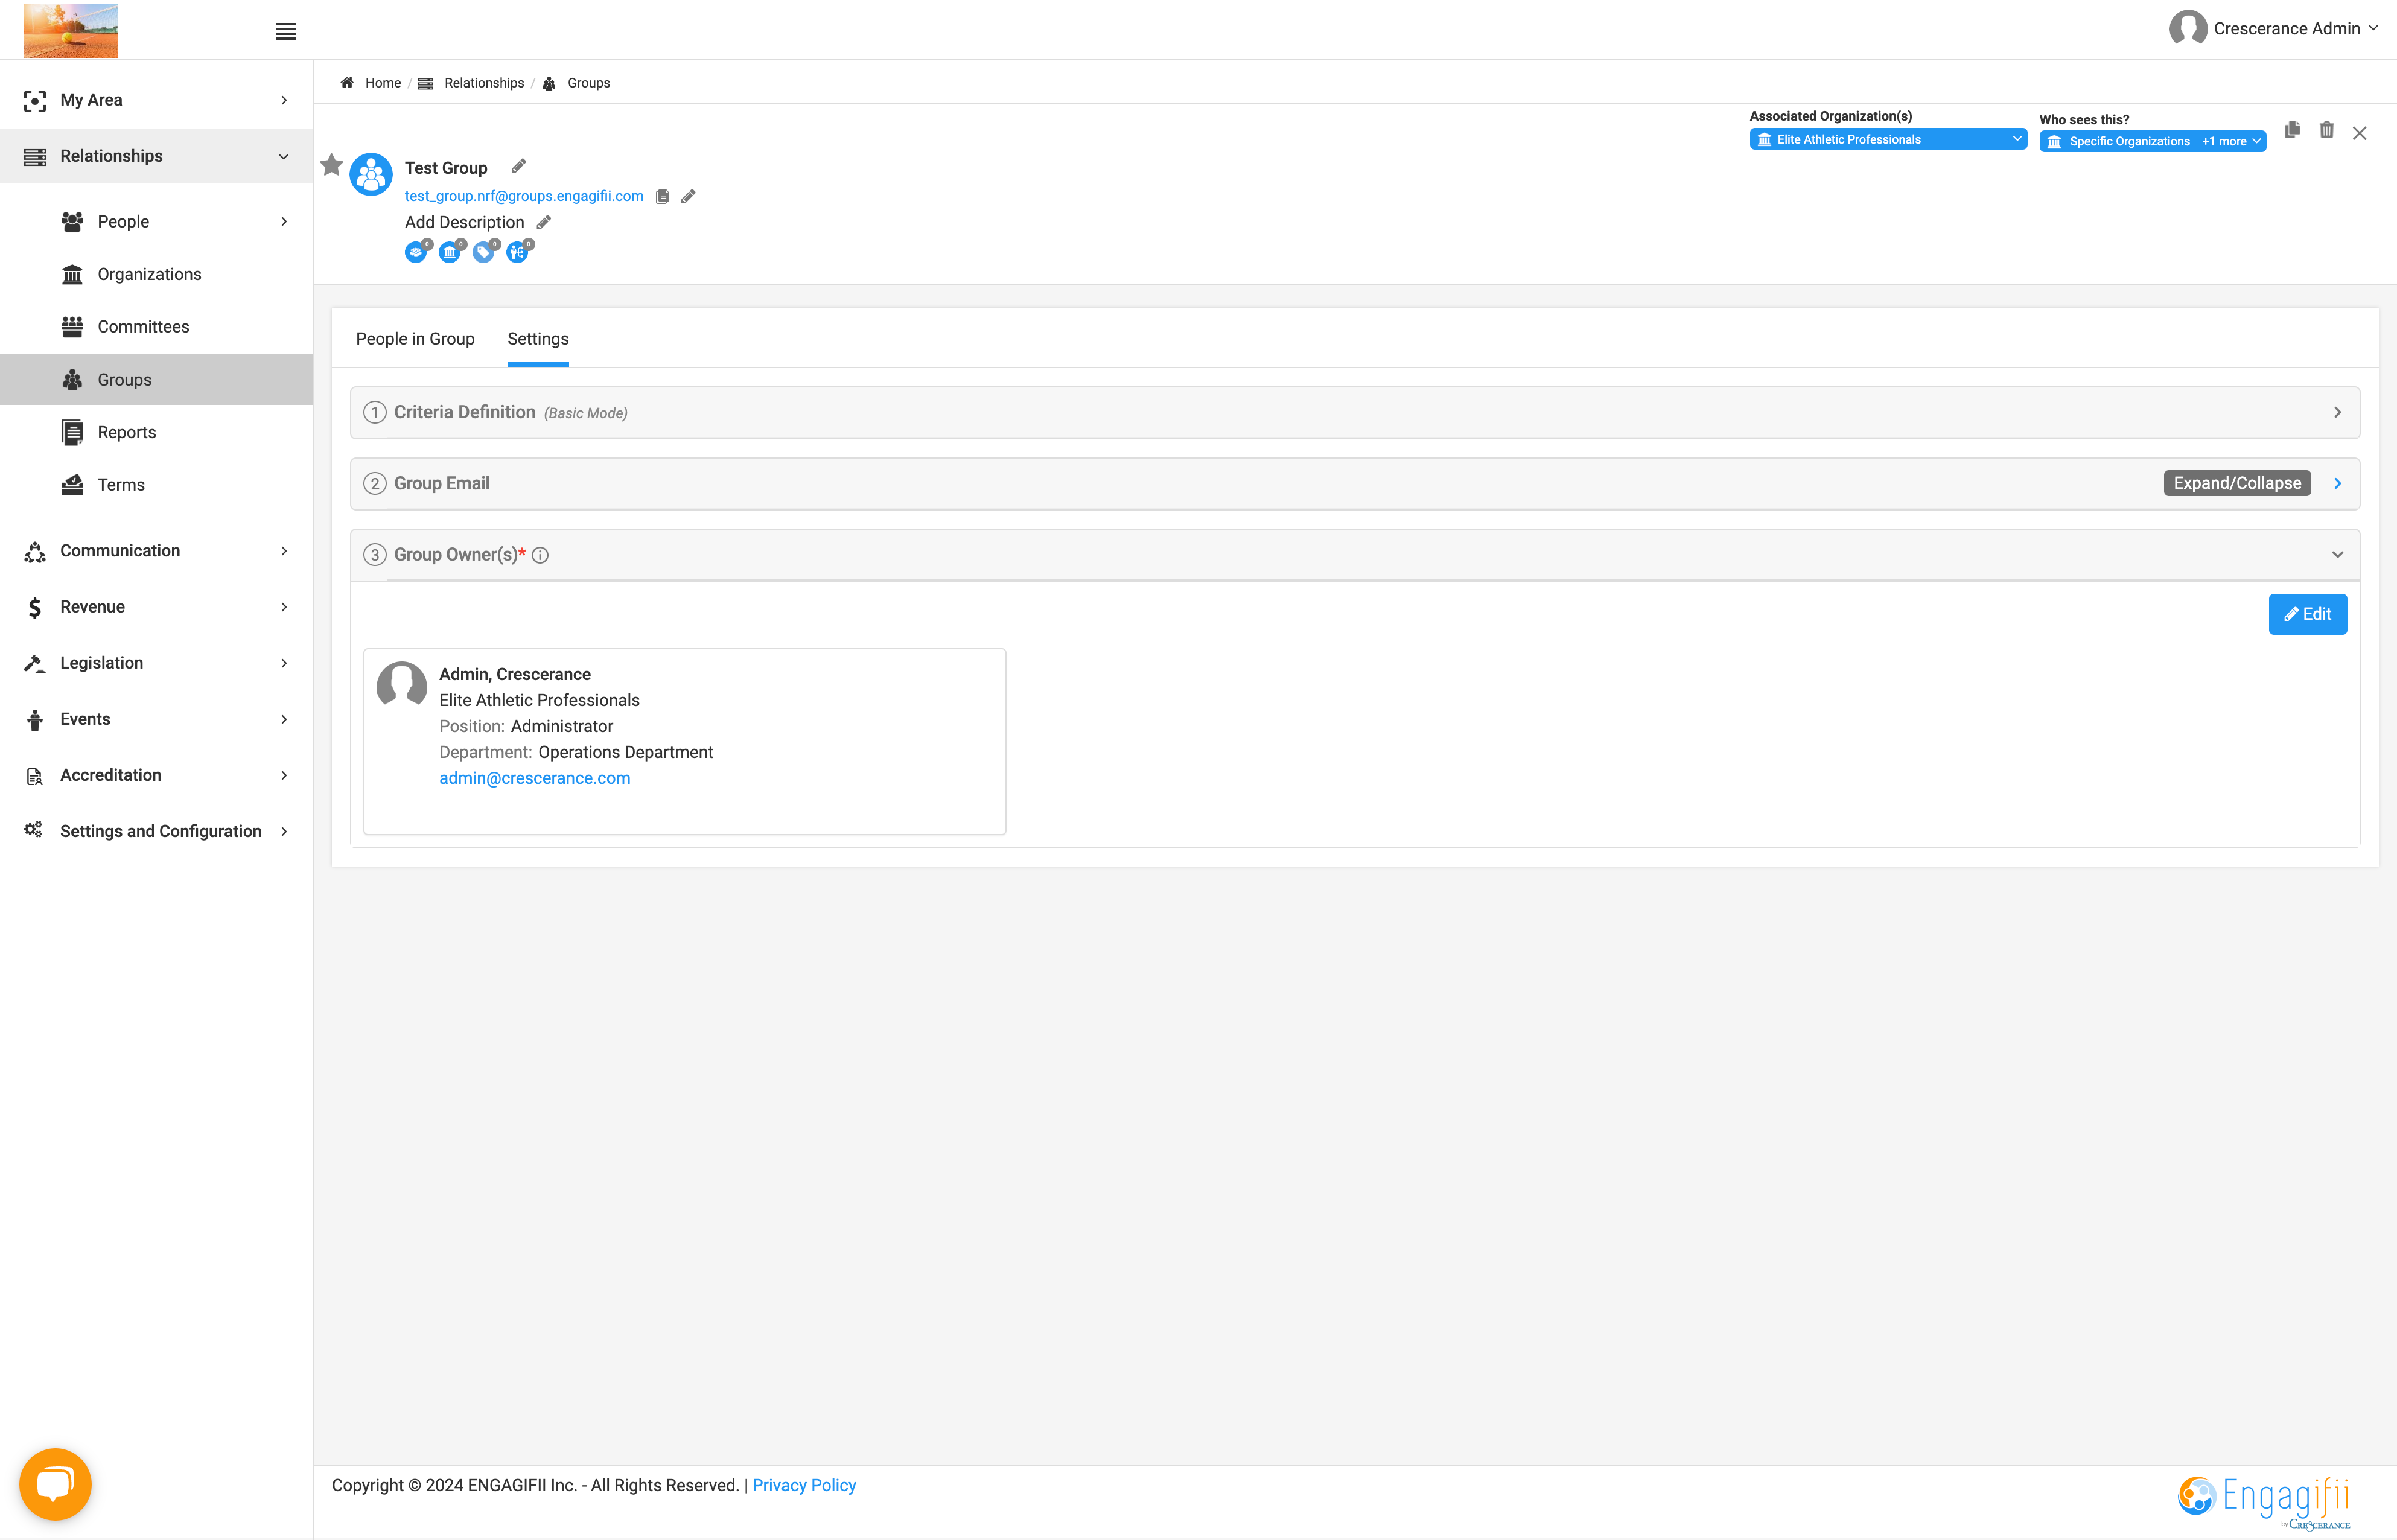This screenshot has height=1540, width=2397.
Task: Click the Group Owner(s) info icon
Action: click(540, 555)
